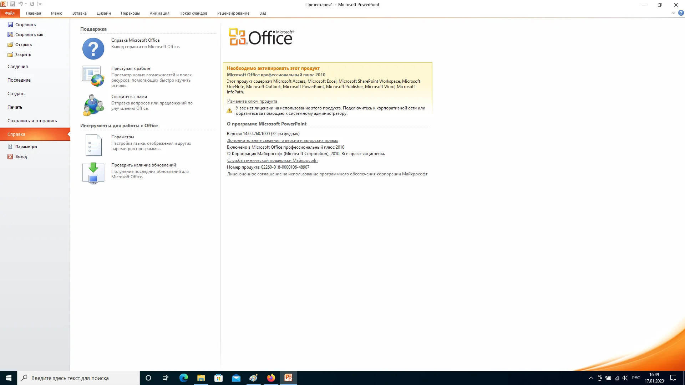The image size is (685, 385).
Task: Click the Справка Microsoft Office title text
Action: (135, 40)
